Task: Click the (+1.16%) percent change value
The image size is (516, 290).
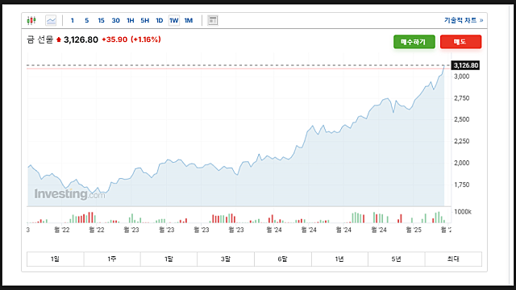Action: tap(146, 39)
